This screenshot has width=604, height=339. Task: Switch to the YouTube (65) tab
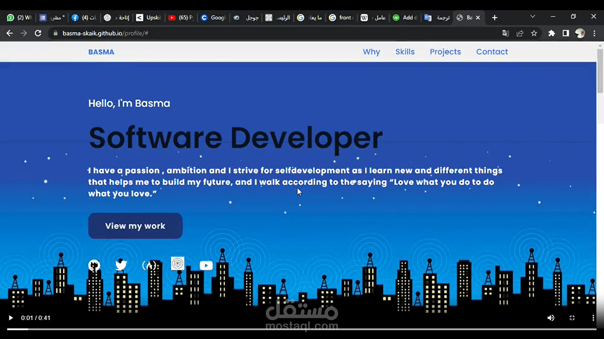click(x=181, y=18)
